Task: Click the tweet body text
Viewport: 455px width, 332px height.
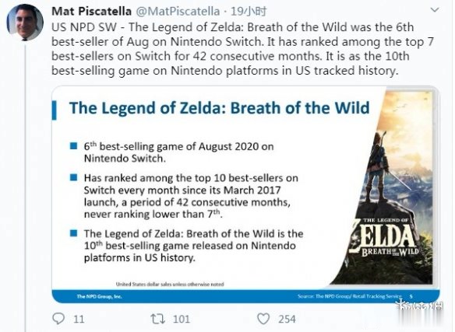Action: click(x=242, y=49)
